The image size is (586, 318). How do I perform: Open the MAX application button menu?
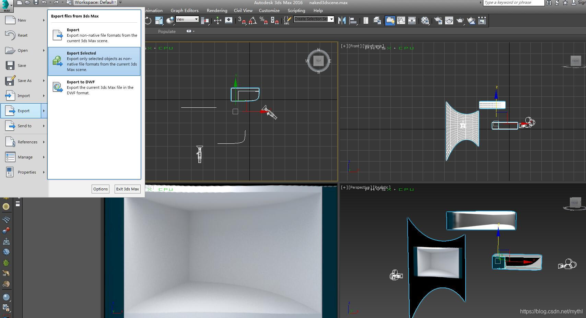pyautogui.click(x=7, y=6)
